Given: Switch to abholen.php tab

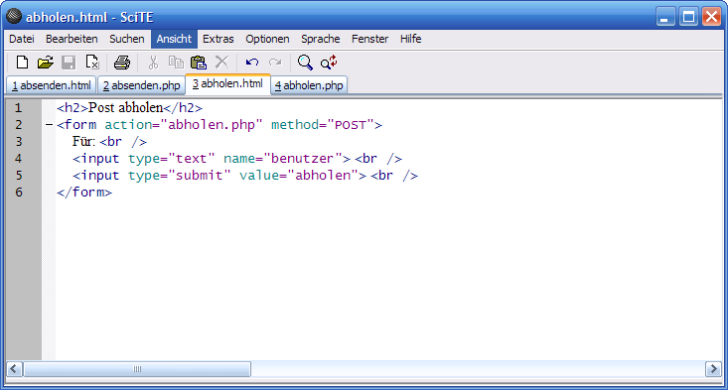Looking at the screenshot, I should click(x=309, y=85).
